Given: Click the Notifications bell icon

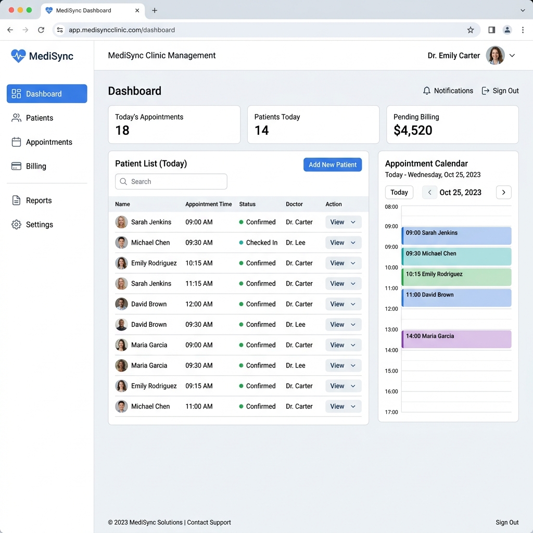Looking at the screenshot, I should pyautogui.click(x=427, y=91).
